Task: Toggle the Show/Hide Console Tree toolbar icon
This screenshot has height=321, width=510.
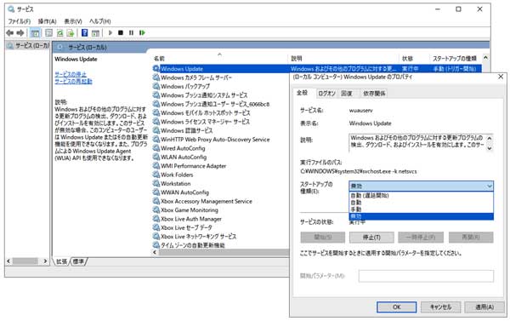Action: point(35,32)
